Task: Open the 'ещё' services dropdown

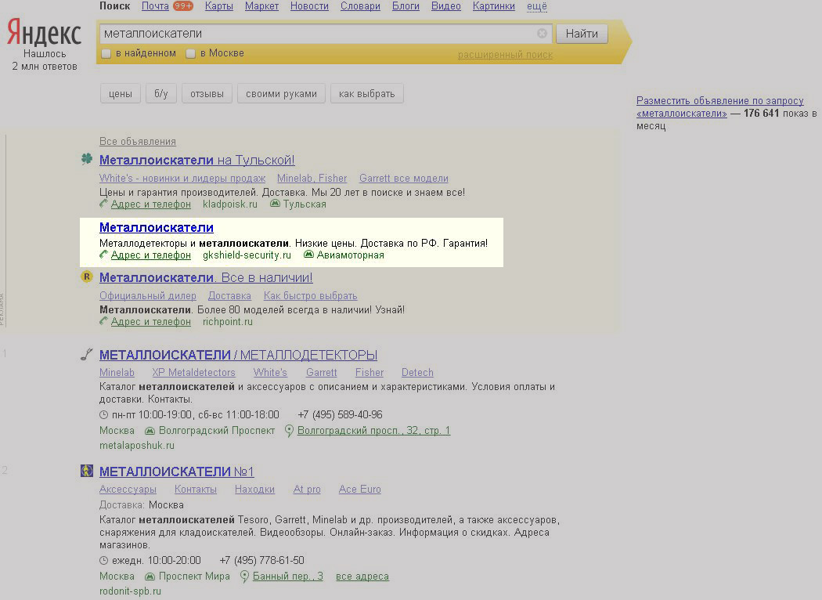Action: click(x=537, y=6)
